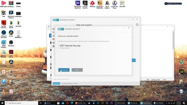Click the Activate button
Viewport: 187px width, 105px height.
point(64,70)
